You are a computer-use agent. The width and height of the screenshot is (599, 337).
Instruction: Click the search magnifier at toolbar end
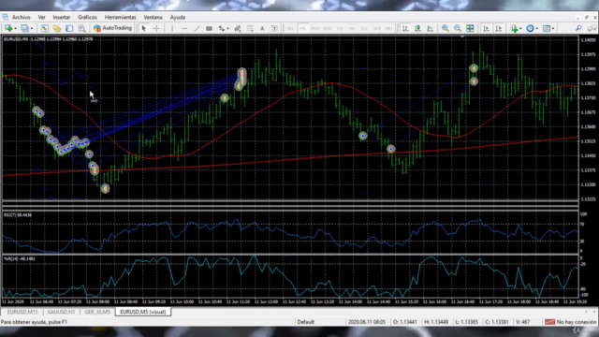tap(578, 28)
